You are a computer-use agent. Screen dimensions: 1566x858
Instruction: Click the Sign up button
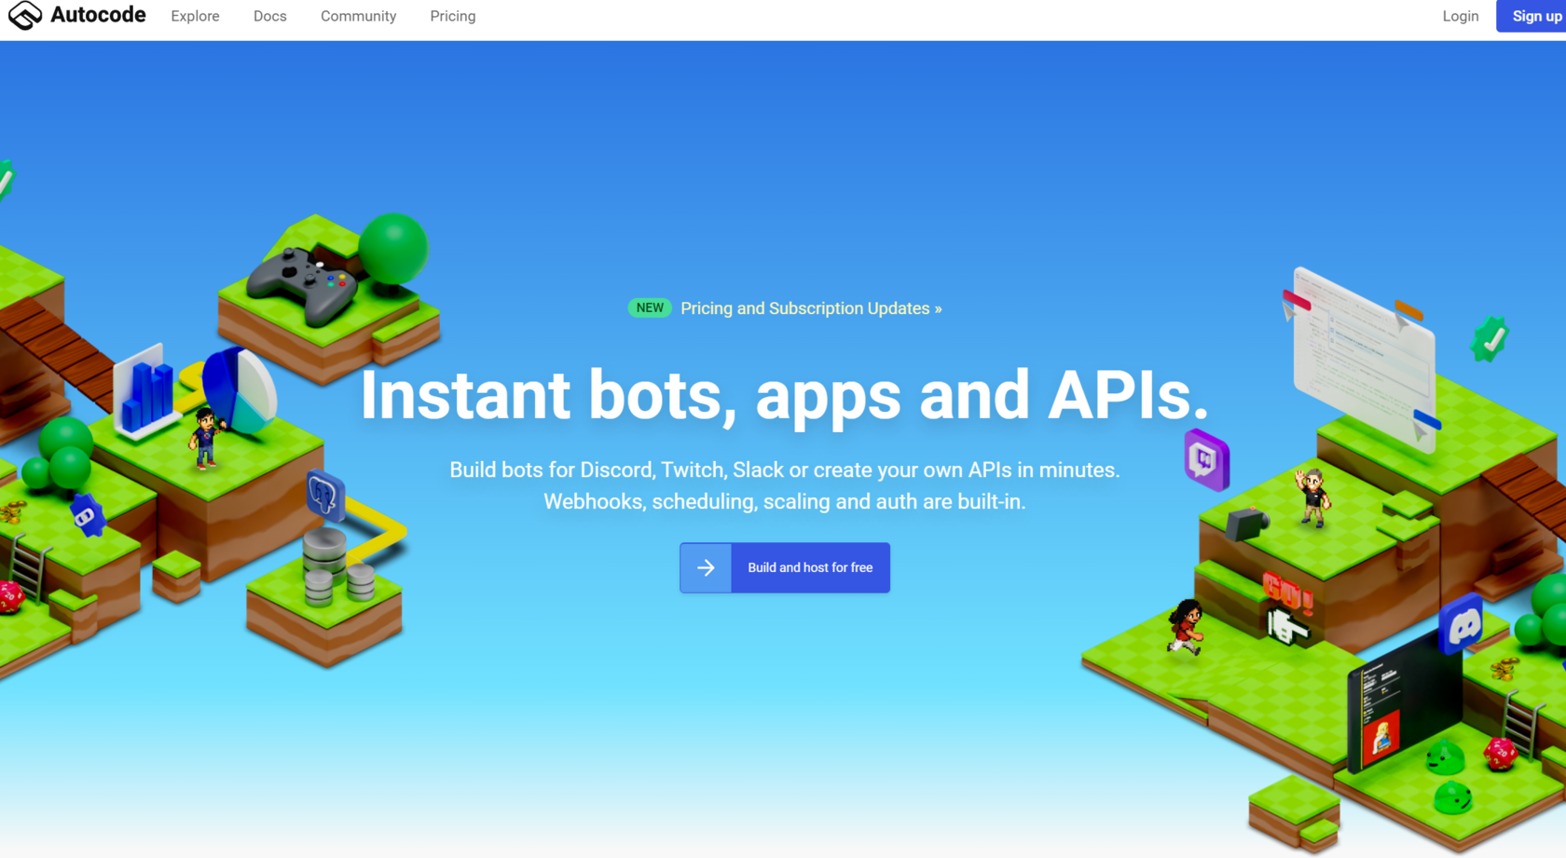(1533, 16)
